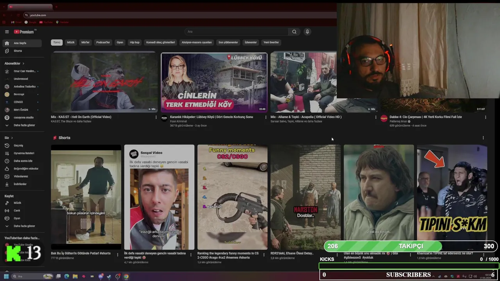Open casayona studio subscription channel
Viewport: 500px width, 281px height.
pyautogui.click(x=22, y=117)
